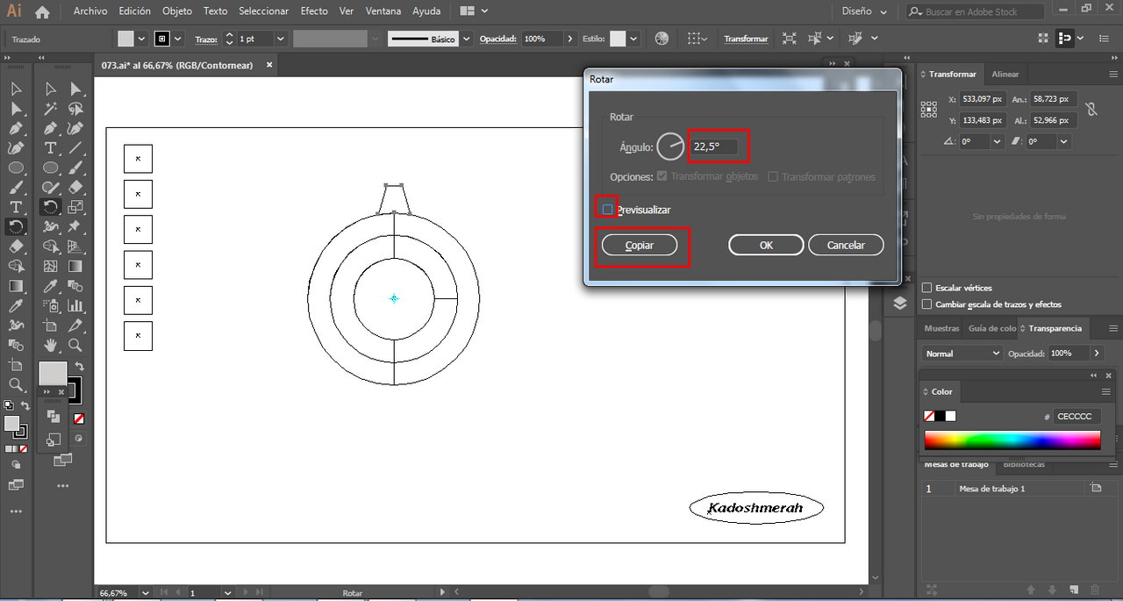The width and height of the screenshot is (1123, 601).
Task: Click the Estilo swatch in control bar
Action: pyautogui.click(x=619, y=39)
